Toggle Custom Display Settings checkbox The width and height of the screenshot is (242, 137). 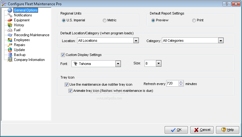click(63, 55)
